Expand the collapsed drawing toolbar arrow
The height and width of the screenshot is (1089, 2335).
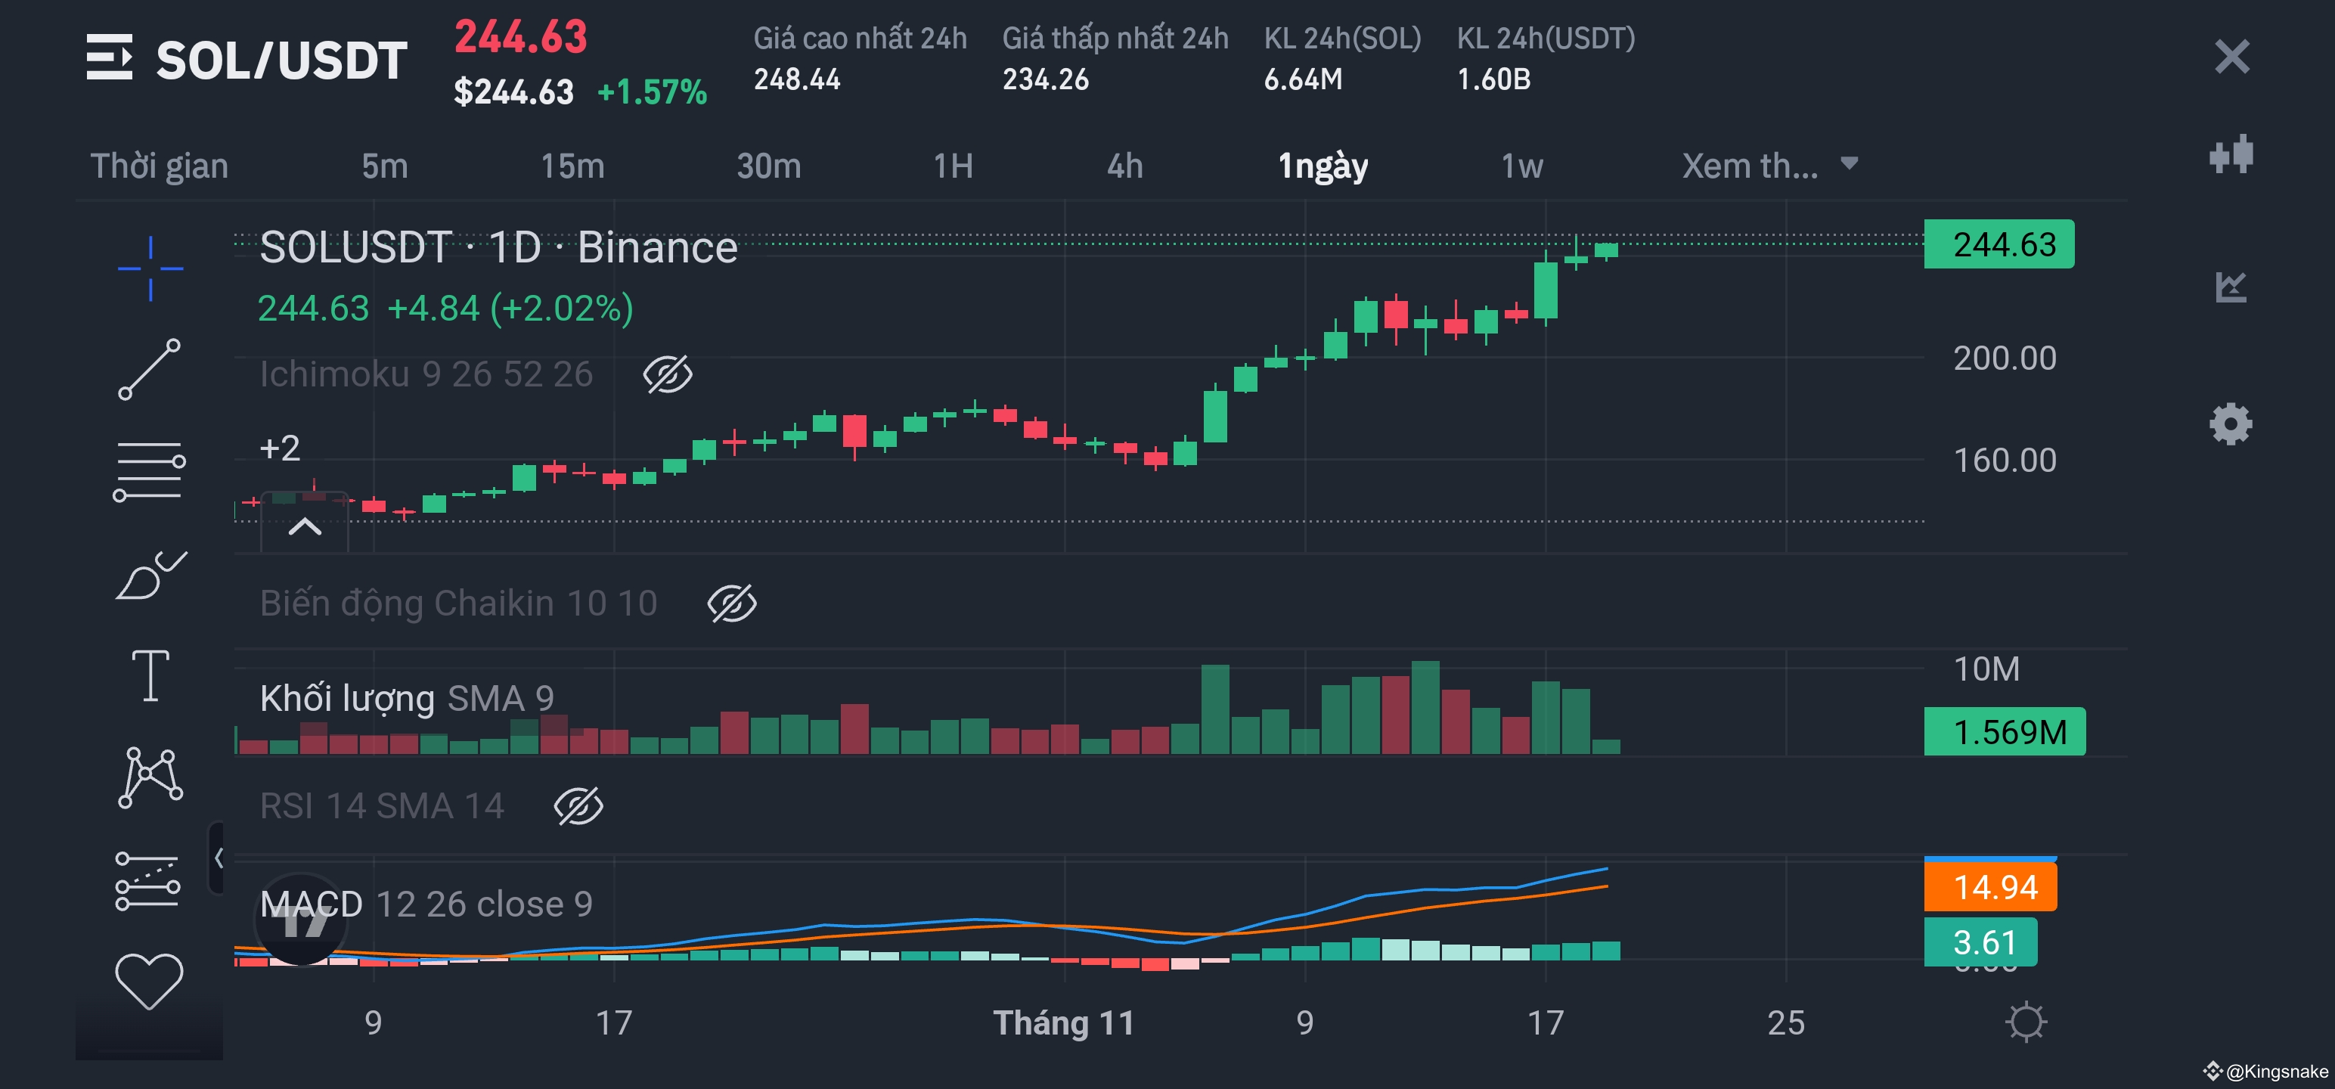click(218, 858)
